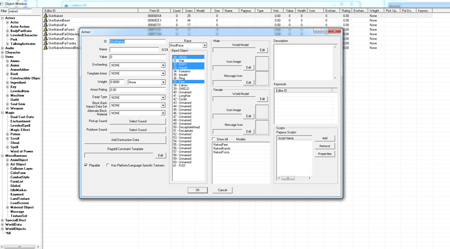Click Edit for Male Icon Image
This screenshot has height=249, width=450.
point(249,67)
